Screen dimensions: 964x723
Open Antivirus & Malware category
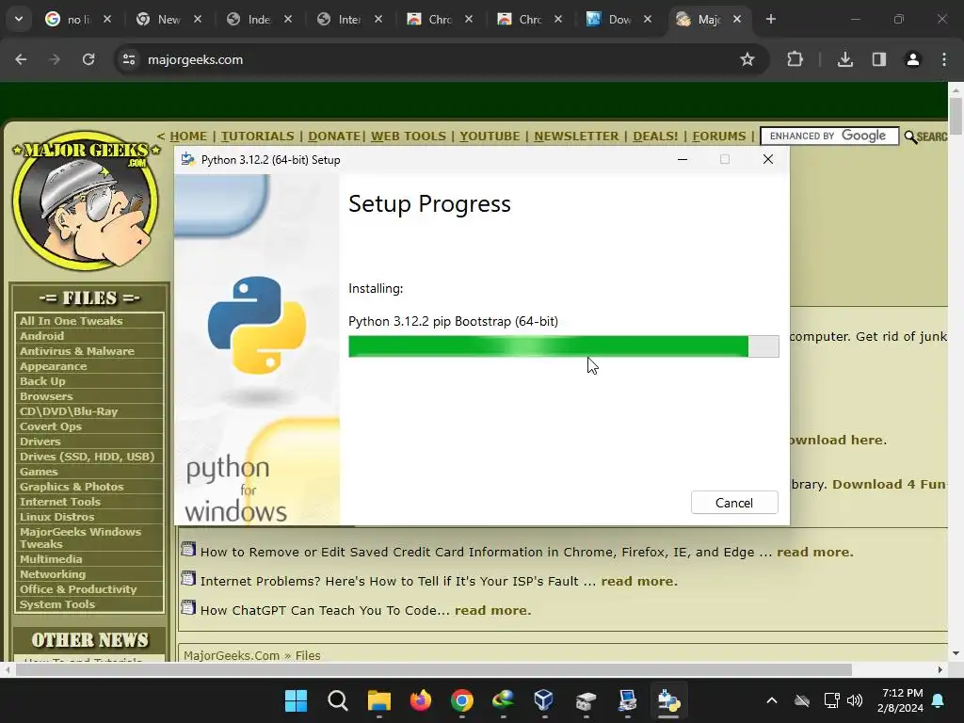pos(76,351)
